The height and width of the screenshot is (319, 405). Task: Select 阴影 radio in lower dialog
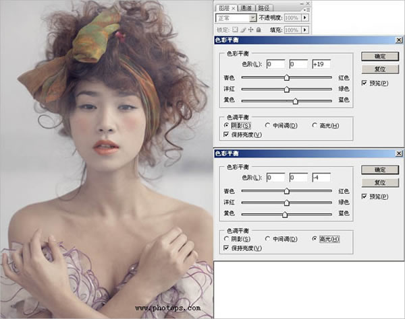point(226,239)
